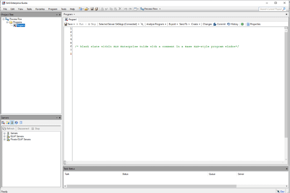
Task: Click the Undo arrow icon
Action: coord(126,9)
